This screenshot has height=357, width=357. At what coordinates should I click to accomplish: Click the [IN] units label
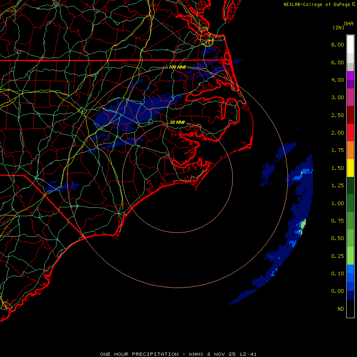339,27
